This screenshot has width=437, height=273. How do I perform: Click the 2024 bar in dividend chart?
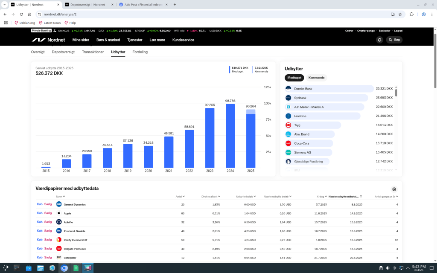coord(230,136)
